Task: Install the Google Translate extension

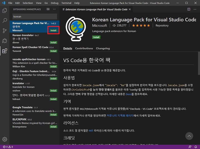Action: click(53, 115)
